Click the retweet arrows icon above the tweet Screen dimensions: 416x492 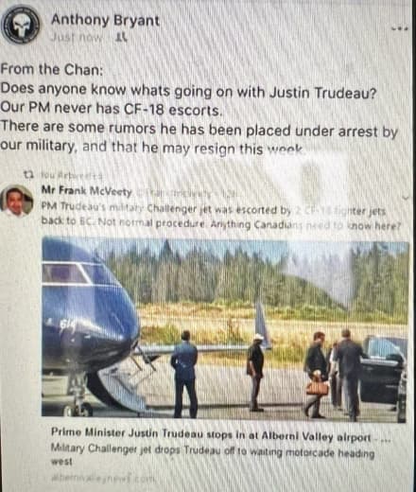point(29,174)
